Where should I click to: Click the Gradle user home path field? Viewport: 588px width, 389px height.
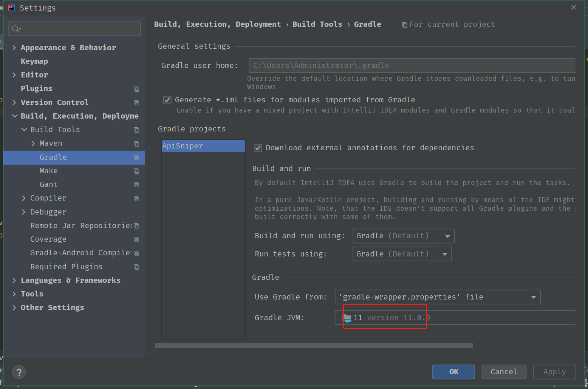pos(412,65)
